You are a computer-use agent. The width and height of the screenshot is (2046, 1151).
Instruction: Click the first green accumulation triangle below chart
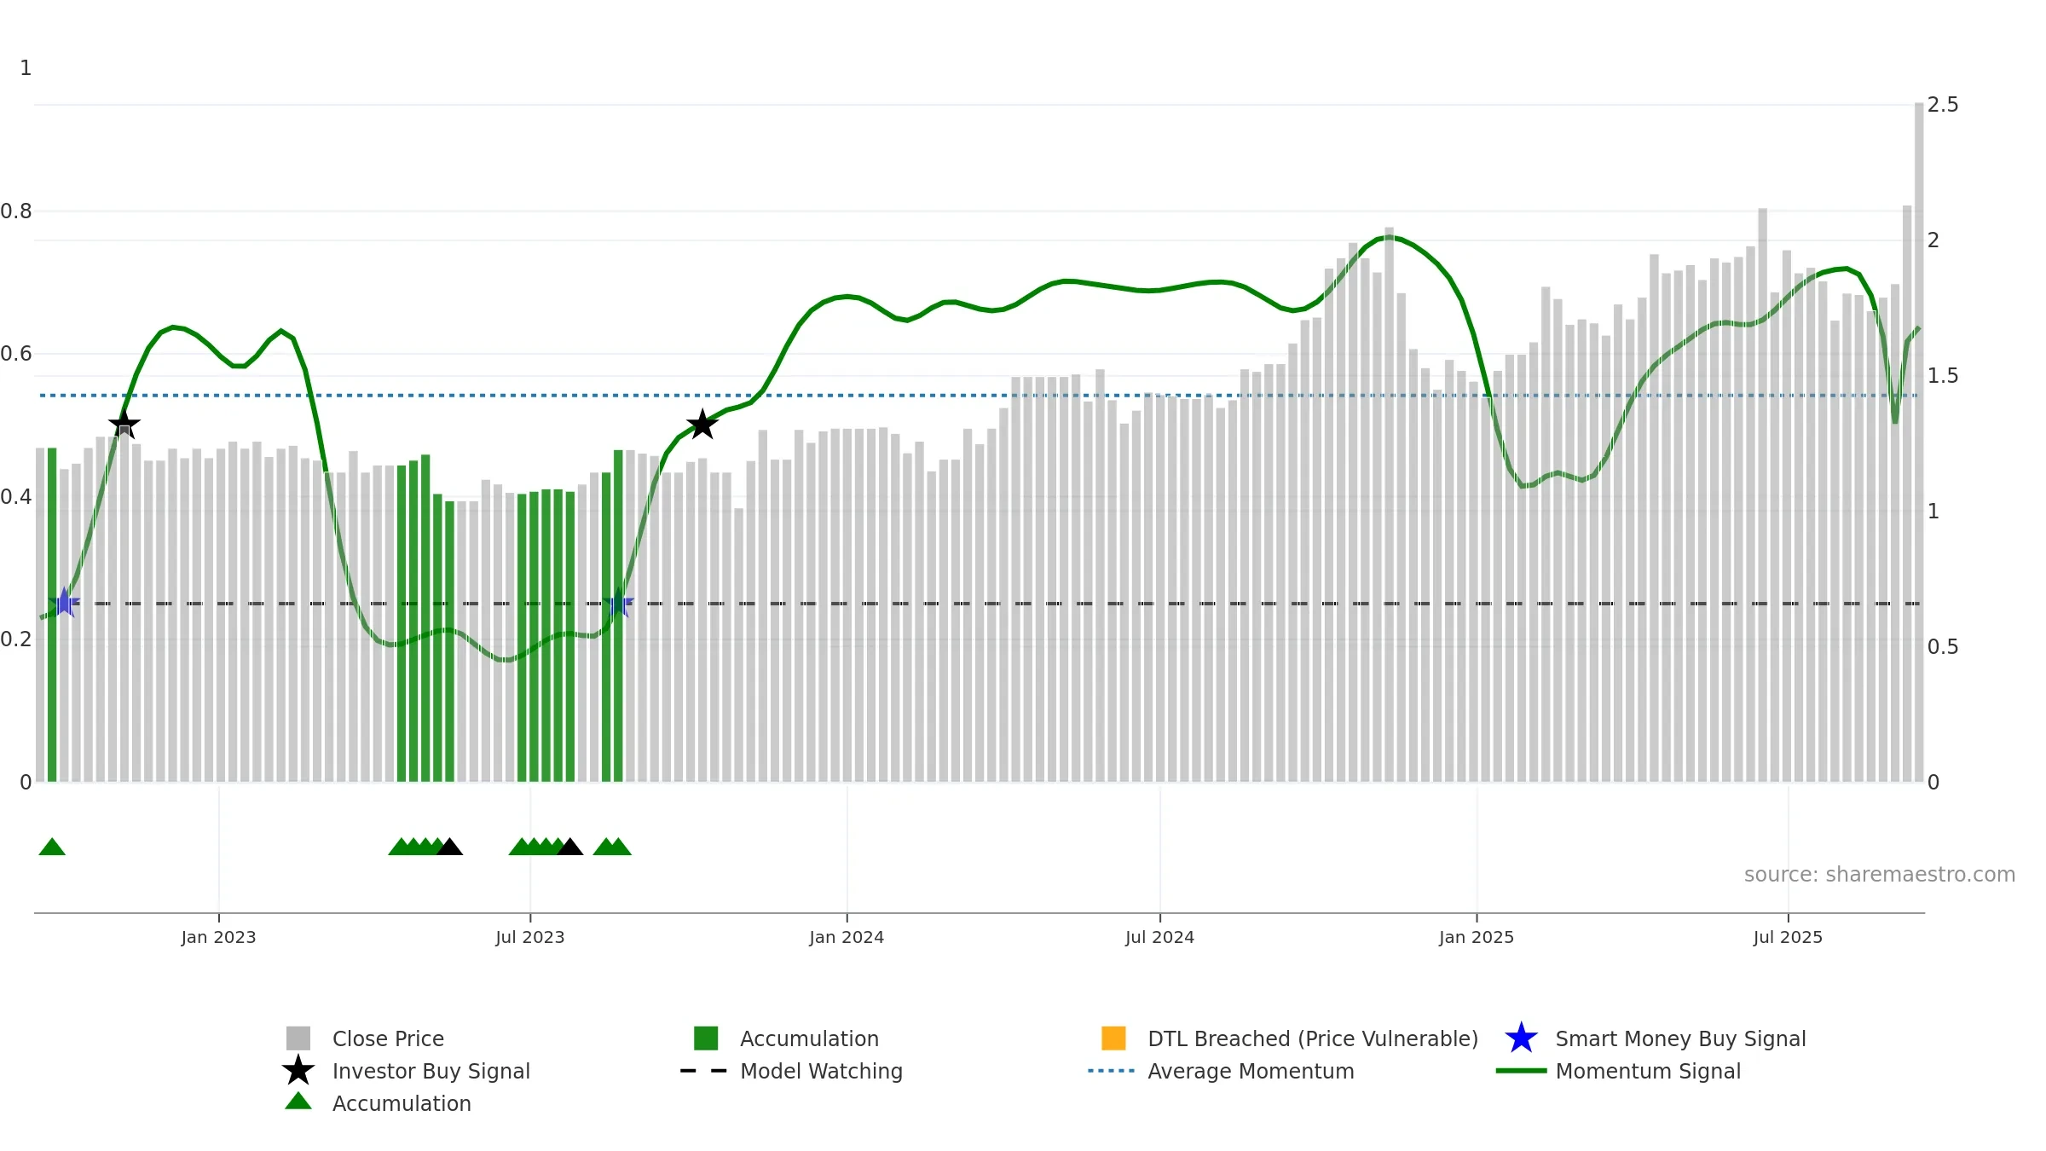pyautogui.click(x=52, y=847)
